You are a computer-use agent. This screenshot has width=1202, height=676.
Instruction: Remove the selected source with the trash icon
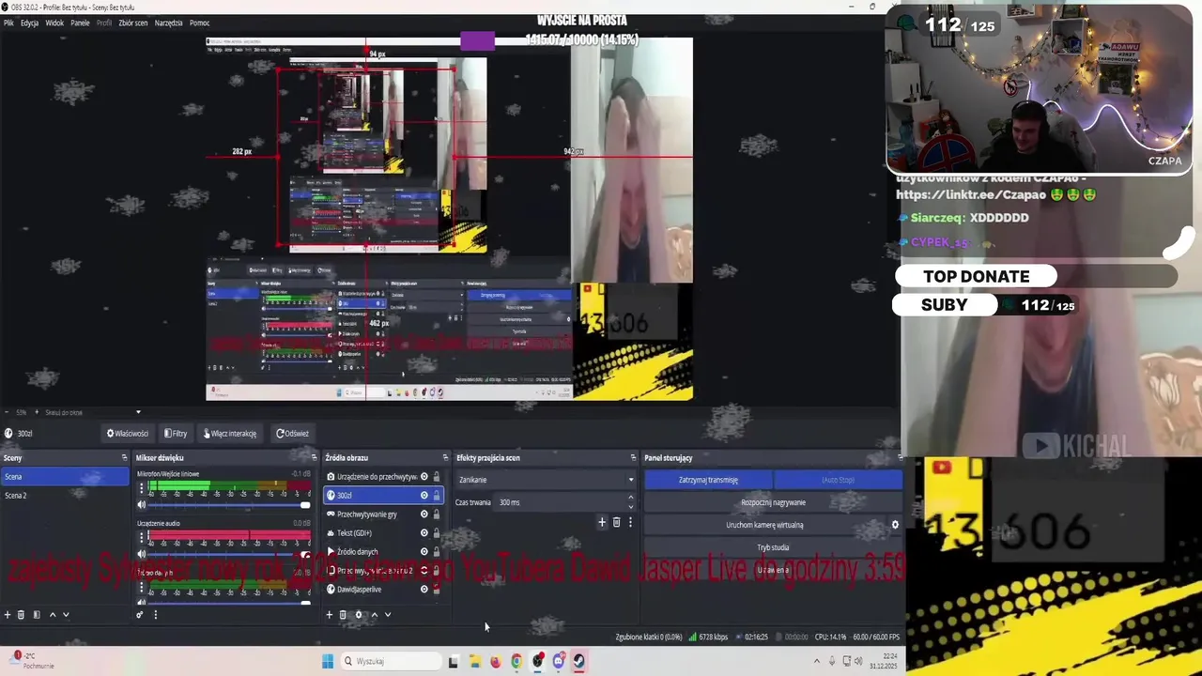343,615
